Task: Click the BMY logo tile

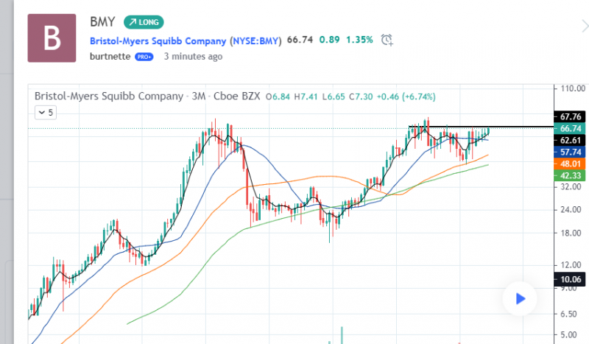Action: click(51, 38)
